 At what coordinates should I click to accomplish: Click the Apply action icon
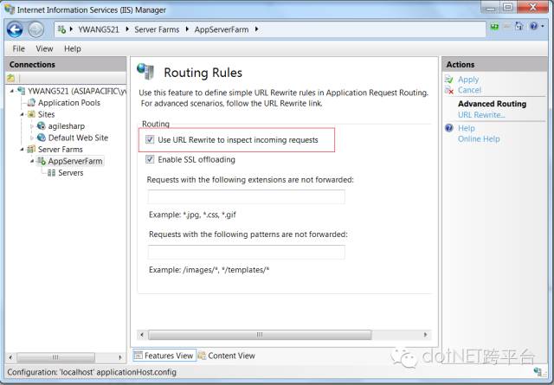click(x=449, y=79)
